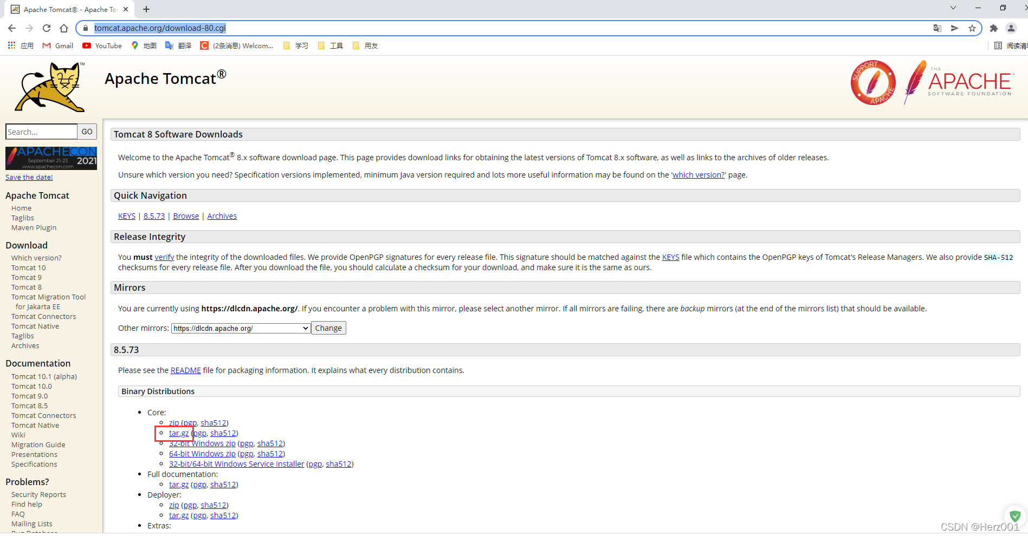Viewport: 1028px width, 536px height.
Task: Download 32-bit/64-bit Windows Service Installer
Action: (236, 464)
